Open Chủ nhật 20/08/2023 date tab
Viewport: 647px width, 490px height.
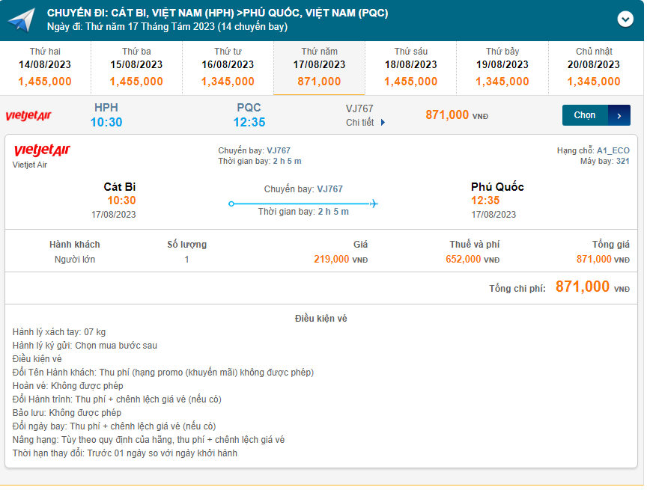(x=594, y=67)
